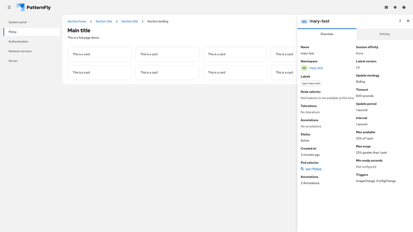Click 'ImageChange, ConfigChange' triggers value
This screenshot has height=232, width=413.
coord(376,181)
